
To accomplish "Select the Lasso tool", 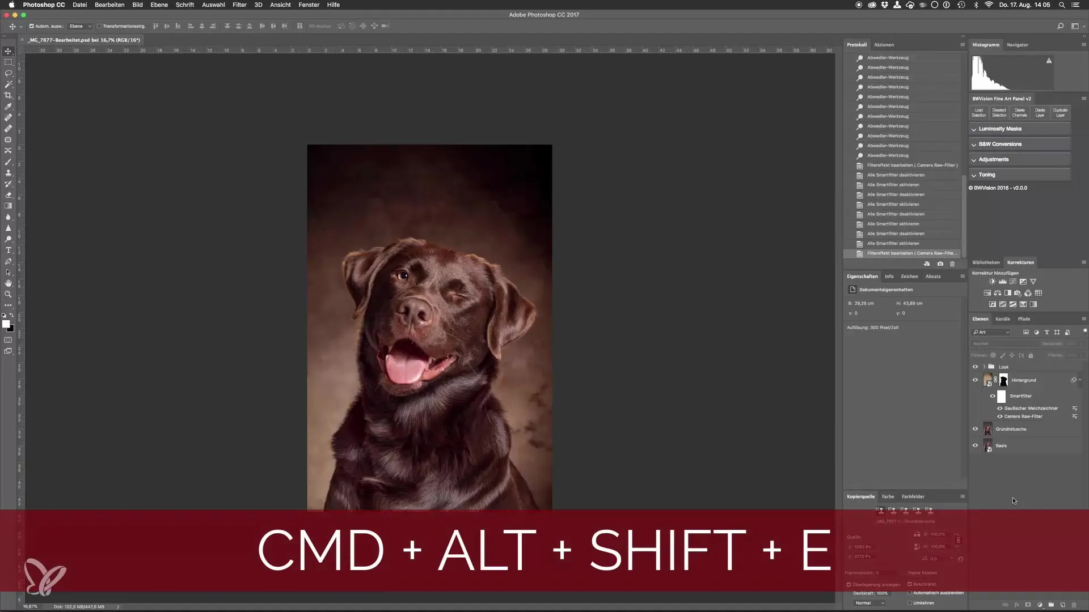I will [8, 73].
